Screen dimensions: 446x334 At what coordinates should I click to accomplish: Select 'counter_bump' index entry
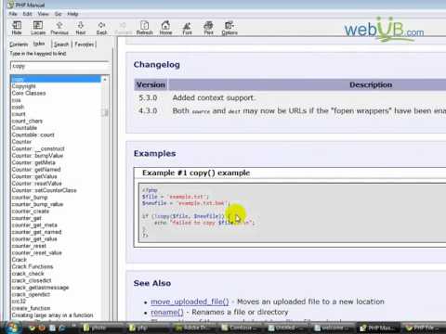[30, 198]
